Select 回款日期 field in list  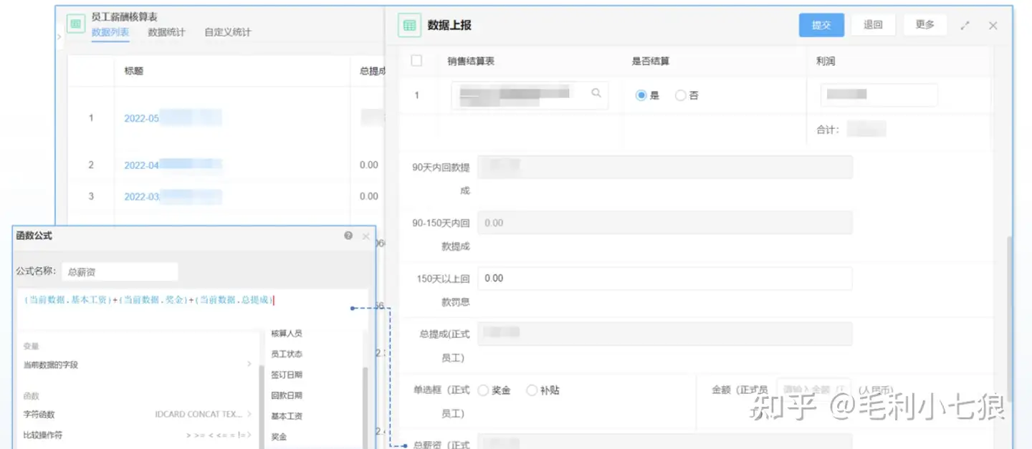point(287,395)
